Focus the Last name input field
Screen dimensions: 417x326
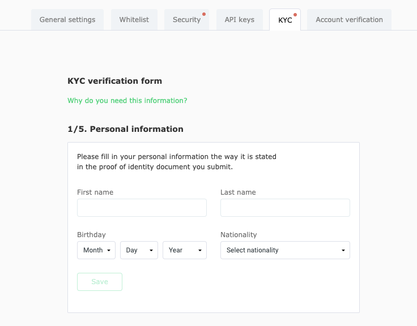click(285, 208)
